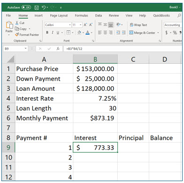This screenshot has width=184, height=183.
Task: Toggle Wrap Text
Action: coord(138,25)
